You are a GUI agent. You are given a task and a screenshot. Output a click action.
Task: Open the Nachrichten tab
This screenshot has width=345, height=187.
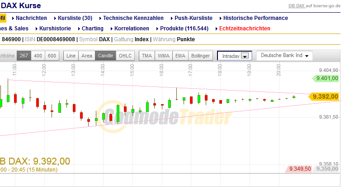tap(31, 18)
